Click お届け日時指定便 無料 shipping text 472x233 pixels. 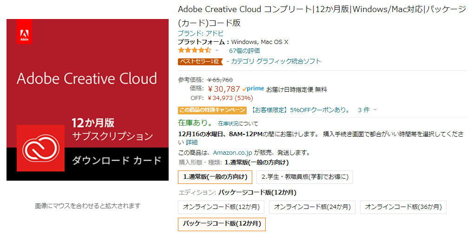[x=296, y=89]
